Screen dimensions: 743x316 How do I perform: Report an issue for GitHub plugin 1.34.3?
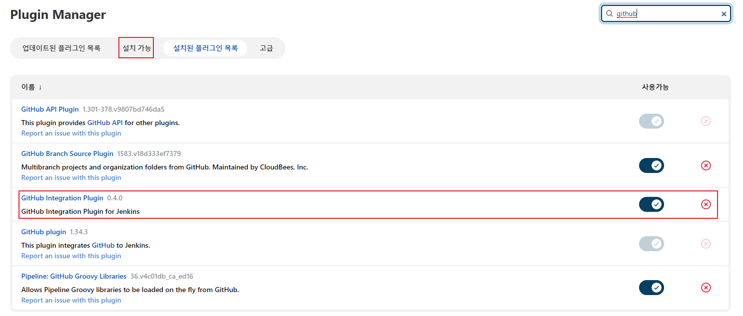click(71, 256)
